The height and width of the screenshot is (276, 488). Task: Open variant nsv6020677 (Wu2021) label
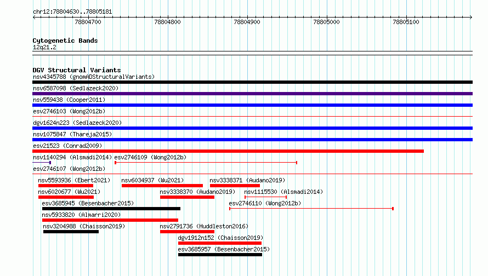pos(69,192)
